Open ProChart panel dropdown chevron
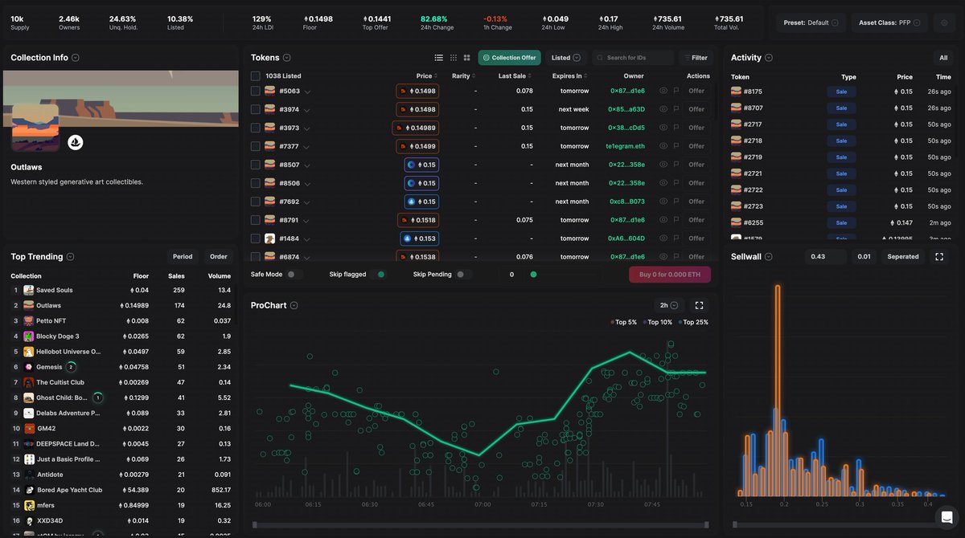 (x=294, y=306)
